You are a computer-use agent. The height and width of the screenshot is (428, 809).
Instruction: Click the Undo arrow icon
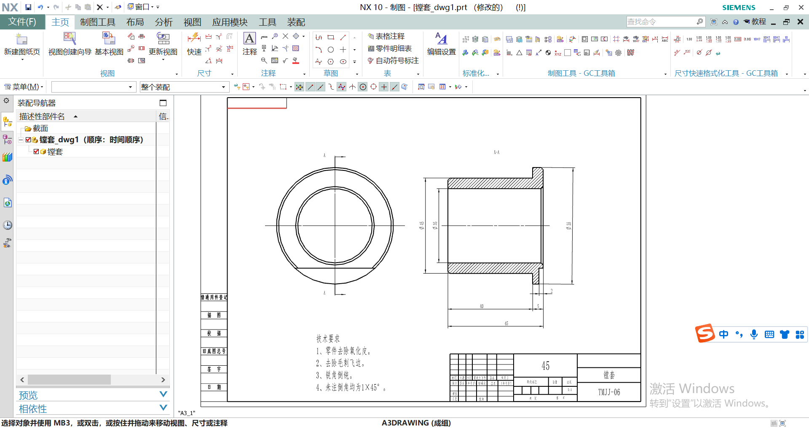tap(40, 7)
